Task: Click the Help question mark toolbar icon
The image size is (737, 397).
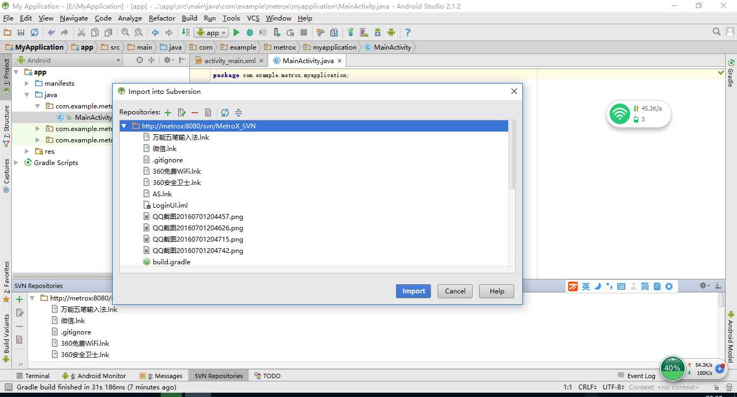Action: tap(408, 32)
